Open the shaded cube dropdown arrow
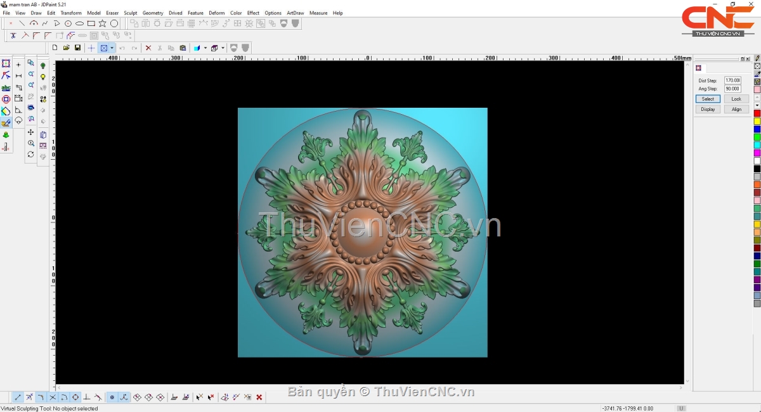761x412 pixels. (205, 48)
